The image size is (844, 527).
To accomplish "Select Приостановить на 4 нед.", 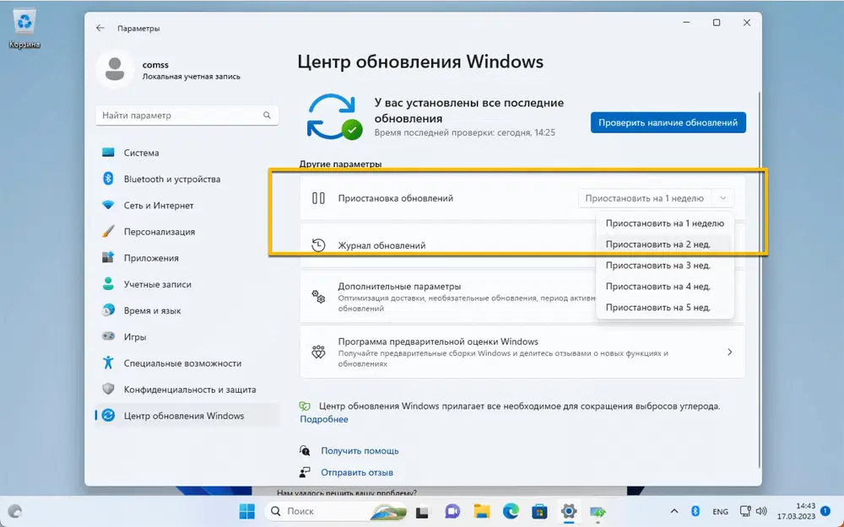I will point(665,286).
